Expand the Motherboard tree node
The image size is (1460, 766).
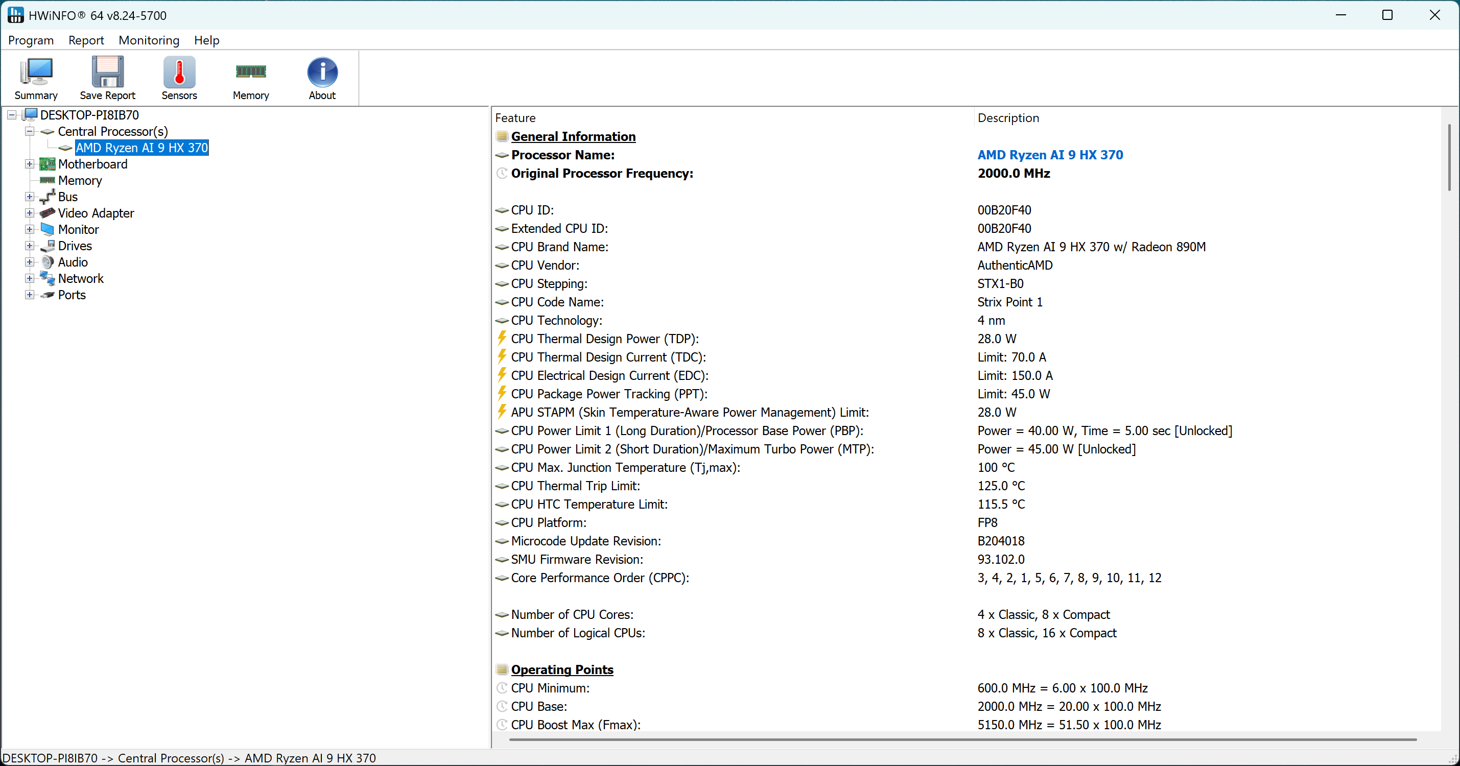pyautogui.click(x=29, y=164)
